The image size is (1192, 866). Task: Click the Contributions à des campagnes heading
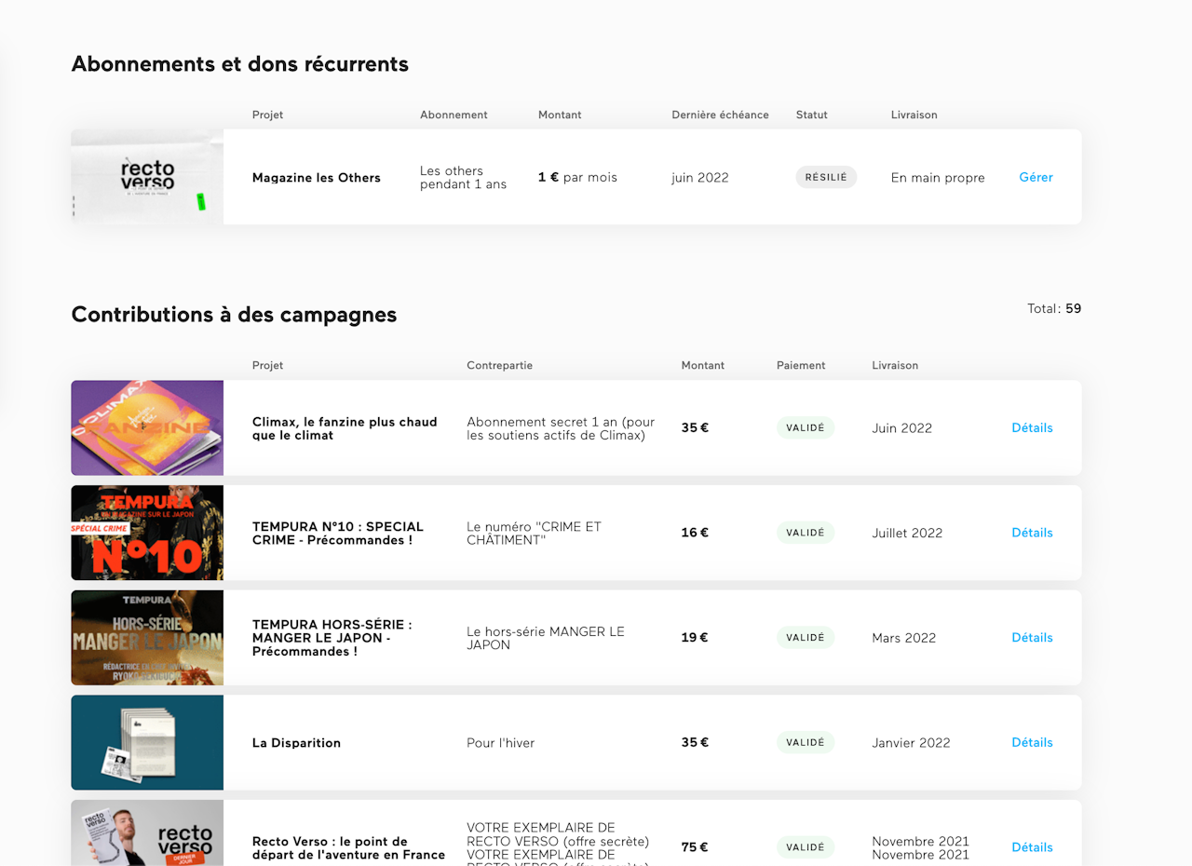234,315
